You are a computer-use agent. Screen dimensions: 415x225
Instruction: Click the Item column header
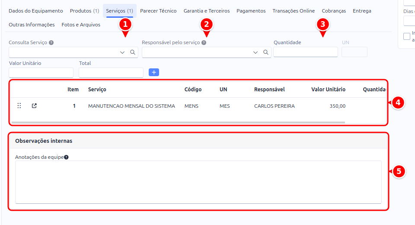point(73,90)
